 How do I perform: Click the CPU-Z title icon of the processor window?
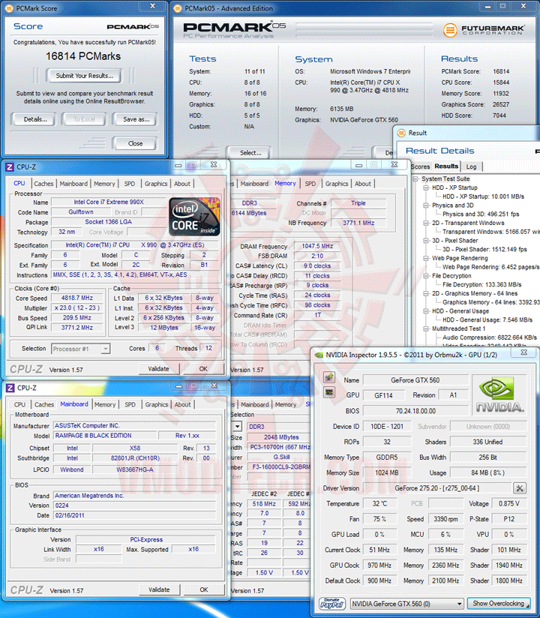point(10,167)
